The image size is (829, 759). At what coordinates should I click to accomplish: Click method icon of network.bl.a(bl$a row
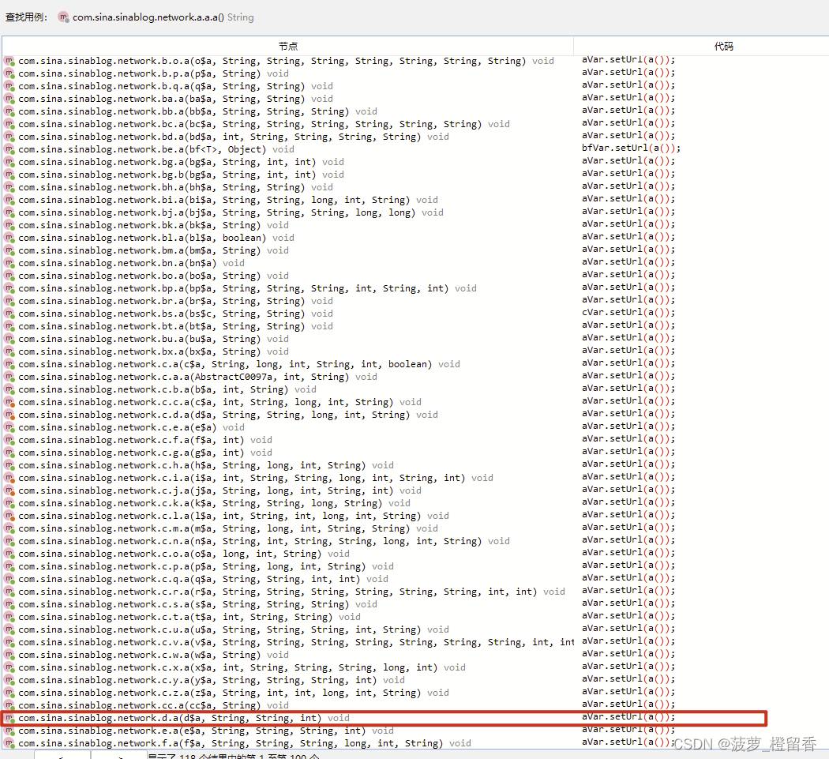point(9,238)
